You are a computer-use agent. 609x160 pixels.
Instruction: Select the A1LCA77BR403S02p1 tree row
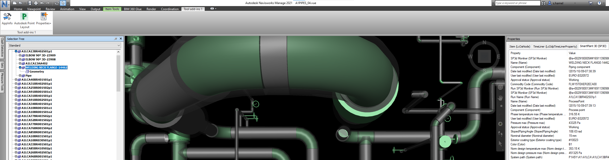36,116
